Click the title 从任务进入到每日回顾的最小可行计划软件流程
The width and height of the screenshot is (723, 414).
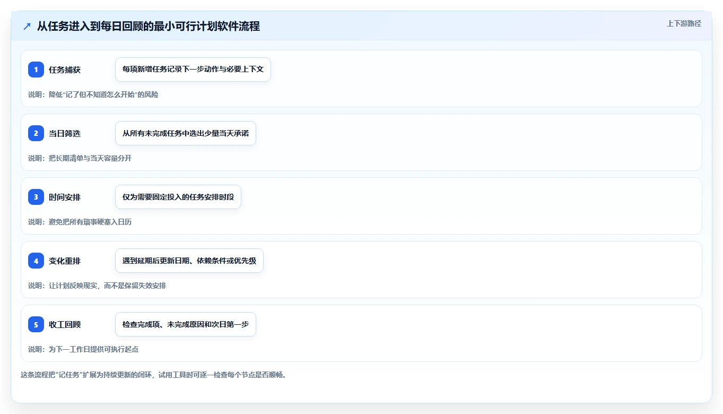click(149, 26)
